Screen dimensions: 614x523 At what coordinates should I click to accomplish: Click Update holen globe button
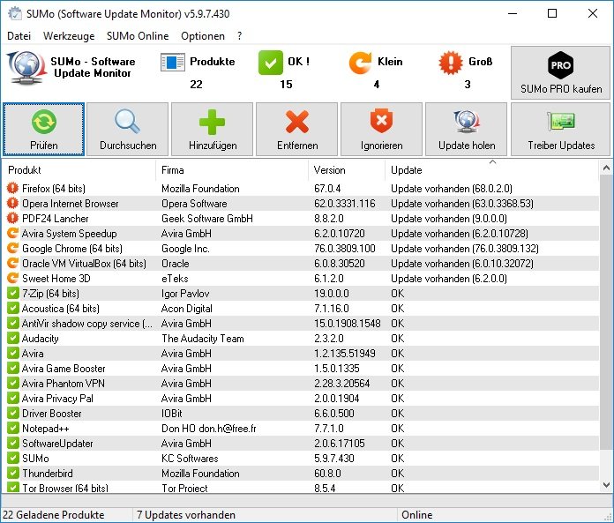[467, 129]
